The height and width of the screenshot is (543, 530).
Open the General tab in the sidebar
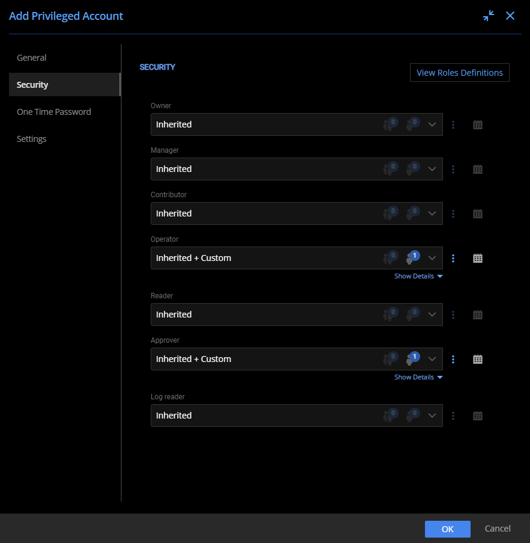coord(31,57)
